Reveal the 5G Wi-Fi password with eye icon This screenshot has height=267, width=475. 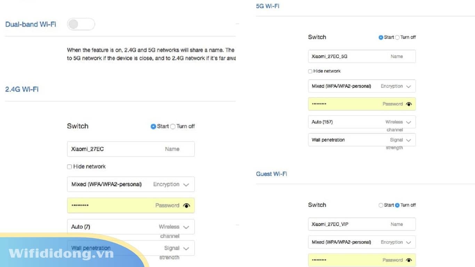coord(409,104)
